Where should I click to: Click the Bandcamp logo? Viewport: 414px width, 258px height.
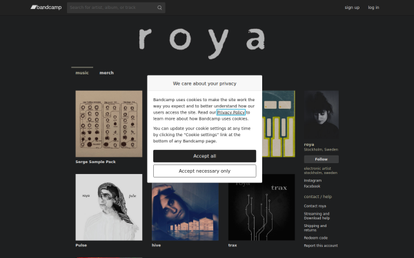pos(46,8)
